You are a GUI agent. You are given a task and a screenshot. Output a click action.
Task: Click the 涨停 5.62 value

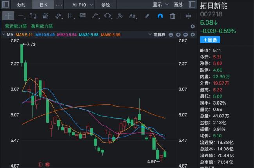click(x=218, y=63)
